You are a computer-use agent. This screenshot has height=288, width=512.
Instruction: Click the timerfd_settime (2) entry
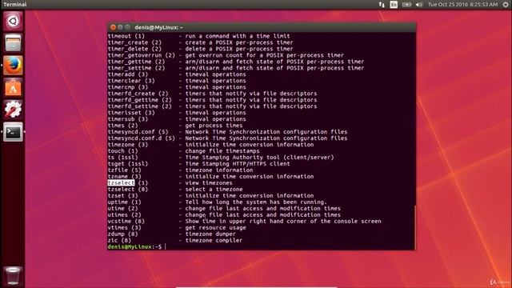[x=140, y=106]
